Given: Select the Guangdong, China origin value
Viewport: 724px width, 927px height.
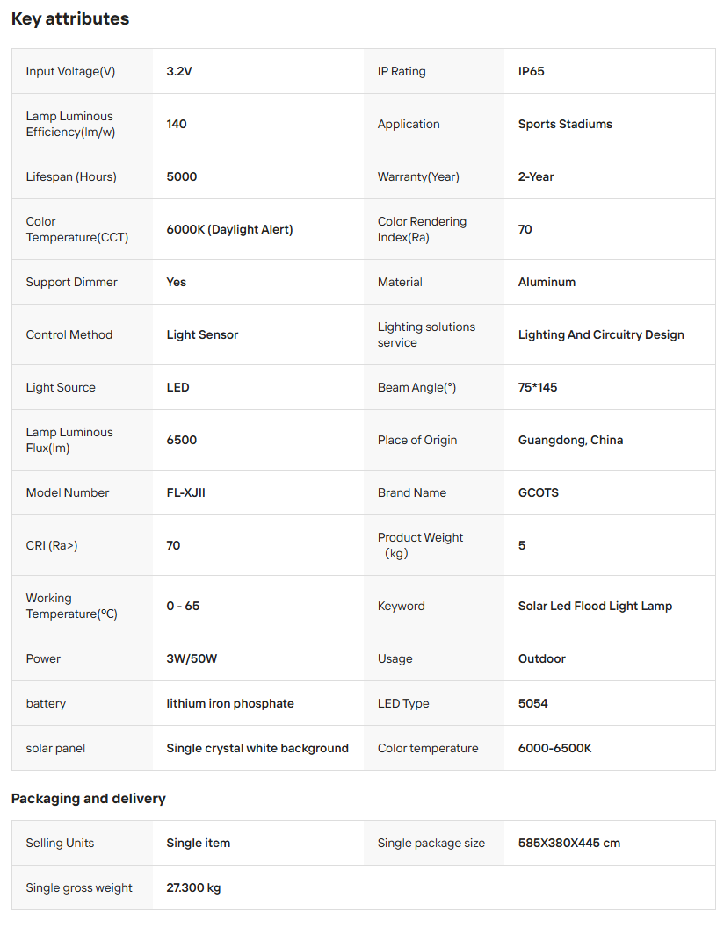Looking at the screenshot, I should point(570,440).
